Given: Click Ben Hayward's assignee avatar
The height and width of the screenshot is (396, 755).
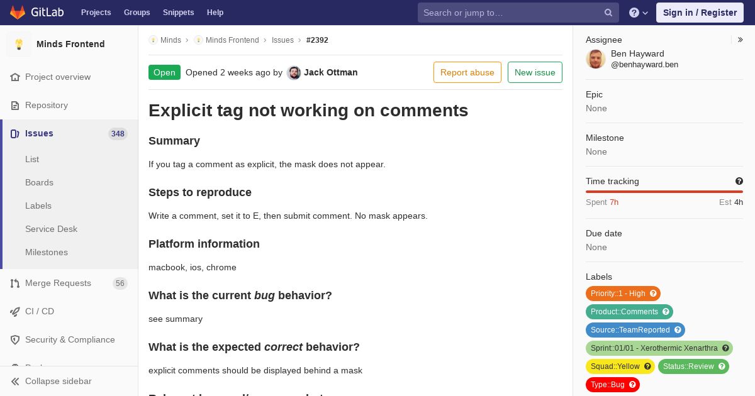Looking at the screenshot, I should [x=596, y=59].
